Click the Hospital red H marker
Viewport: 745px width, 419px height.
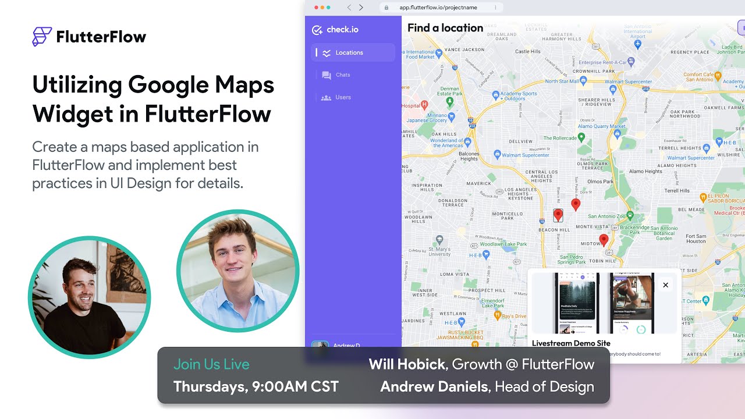coord(424,105)
